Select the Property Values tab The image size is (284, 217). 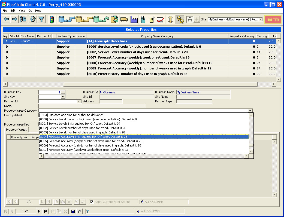16,130
